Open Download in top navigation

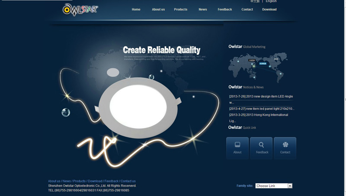269,9
